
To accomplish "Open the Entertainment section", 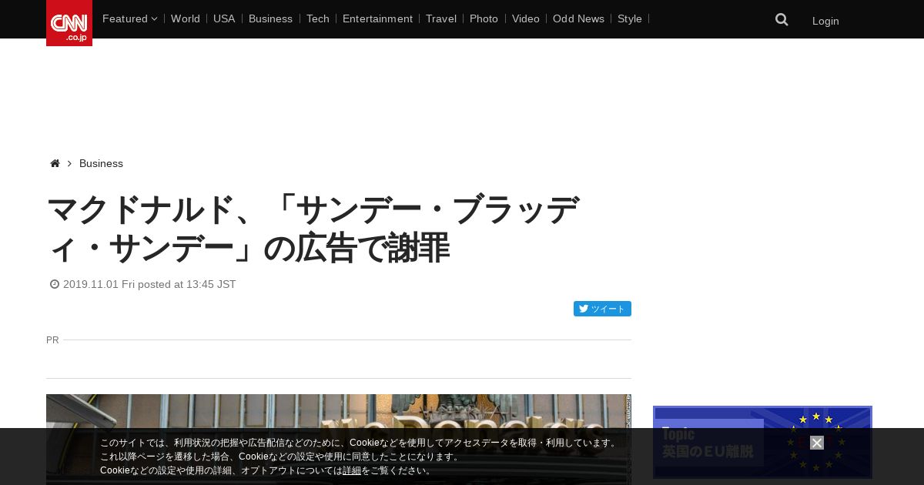I will [x=377, y=18].
